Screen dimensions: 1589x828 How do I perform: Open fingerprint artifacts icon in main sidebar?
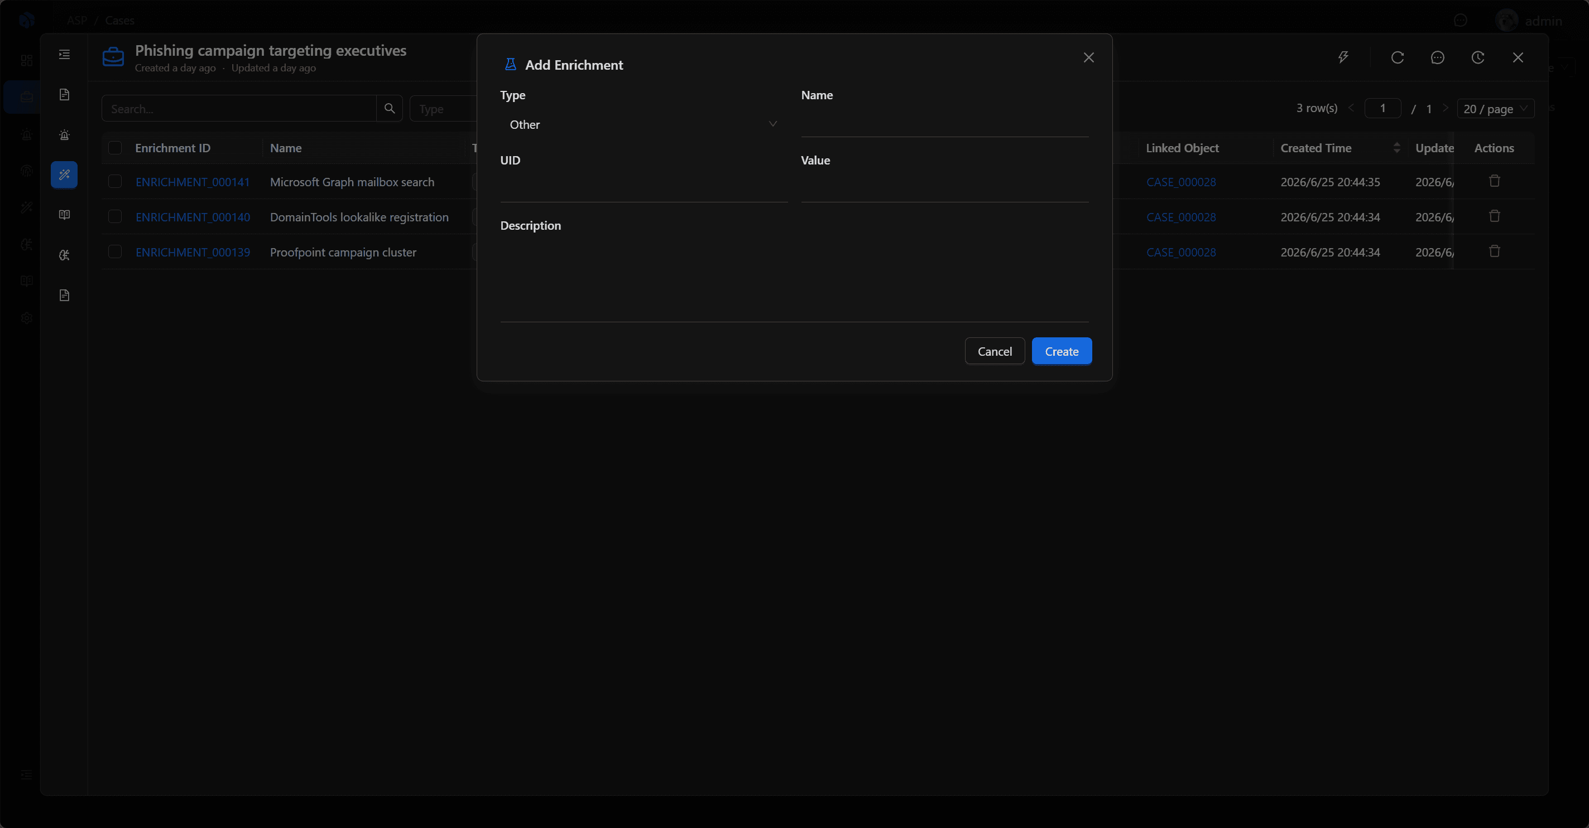27,171
